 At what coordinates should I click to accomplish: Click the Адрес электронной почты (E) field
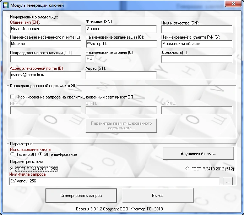45,75
